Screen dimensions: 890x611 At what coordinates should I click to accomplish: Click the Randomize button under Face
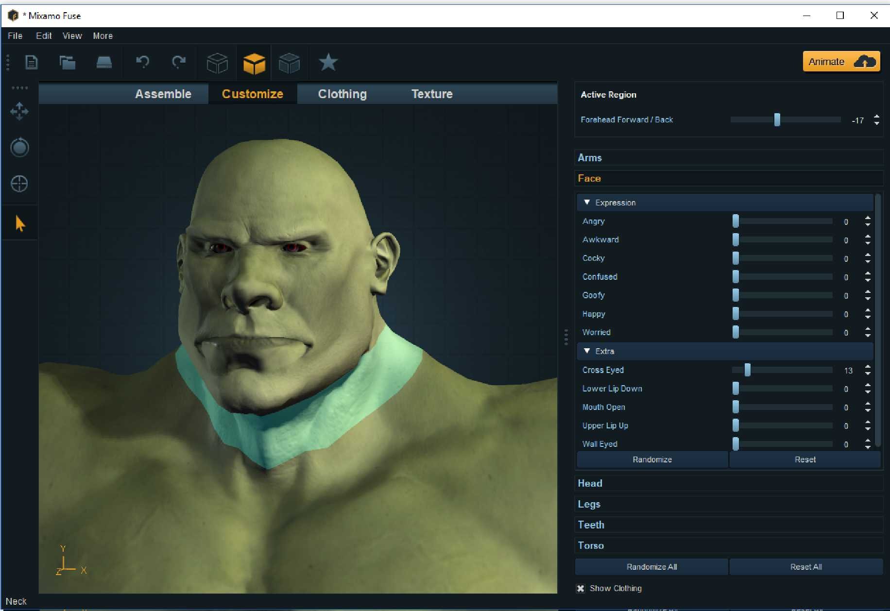(x=652, y=459)
